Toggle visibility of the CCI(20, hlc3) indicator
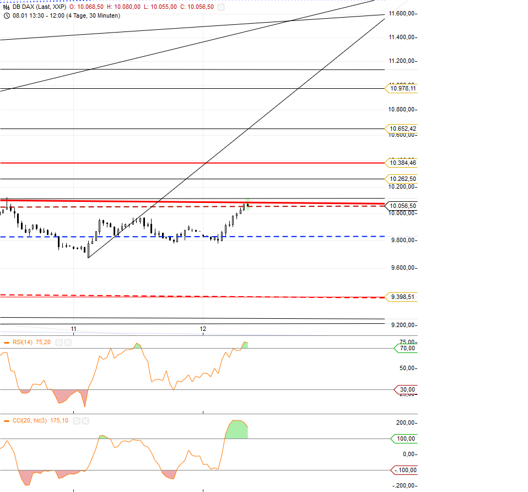Screen dimensions: 528x492 click(x=77, y=420)
